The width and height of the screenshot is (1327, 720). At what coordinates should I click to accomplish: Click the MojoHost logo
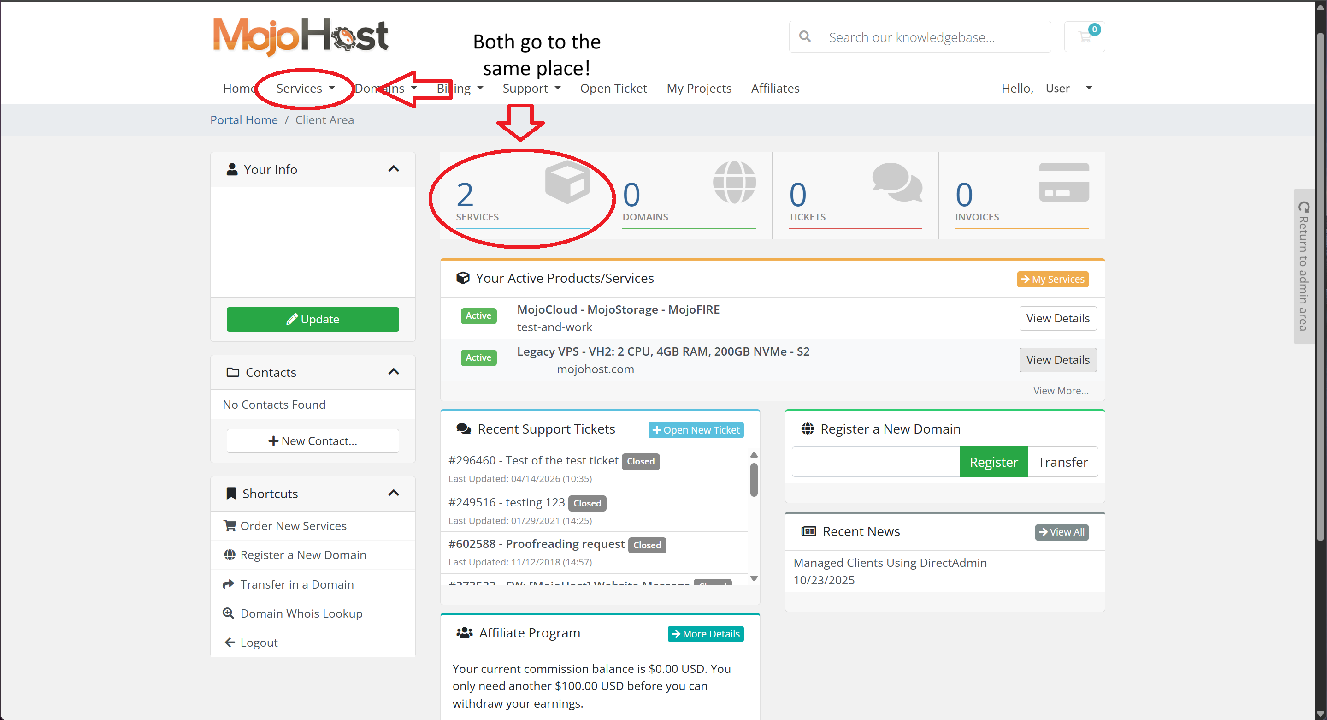(301, 36)
